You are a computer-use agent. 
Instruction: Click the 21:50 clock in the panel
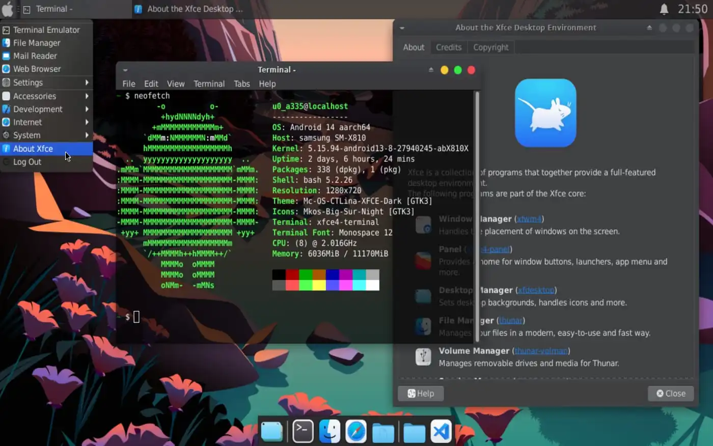(x=693, y=9)
